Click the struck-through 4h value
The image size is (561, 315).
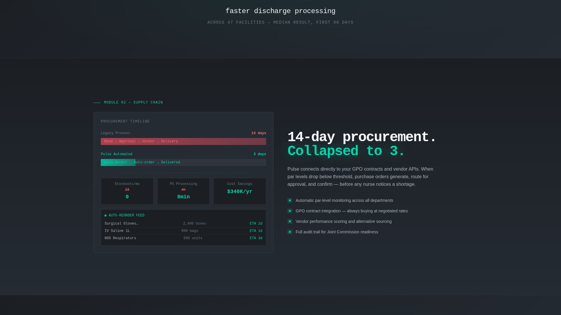coord(183,190)
